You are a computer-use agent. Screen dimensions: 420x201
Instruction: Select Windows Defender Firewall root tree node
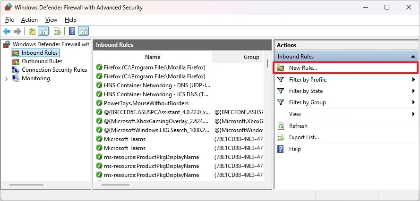tap(51, 44)
